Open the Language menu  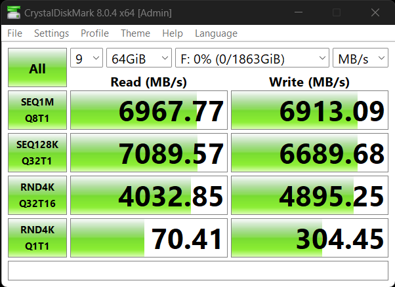pos(216,33)
